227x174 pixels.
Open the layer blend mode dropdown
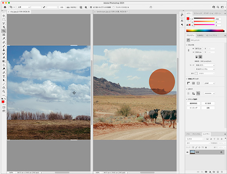click(198, 143)
